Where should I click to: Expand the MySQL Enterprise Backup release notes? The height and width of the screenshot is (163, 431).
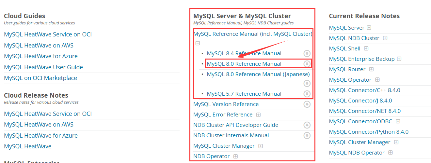[399, 59]
